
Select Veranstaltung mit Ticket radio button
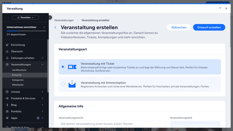coord(63,67)
